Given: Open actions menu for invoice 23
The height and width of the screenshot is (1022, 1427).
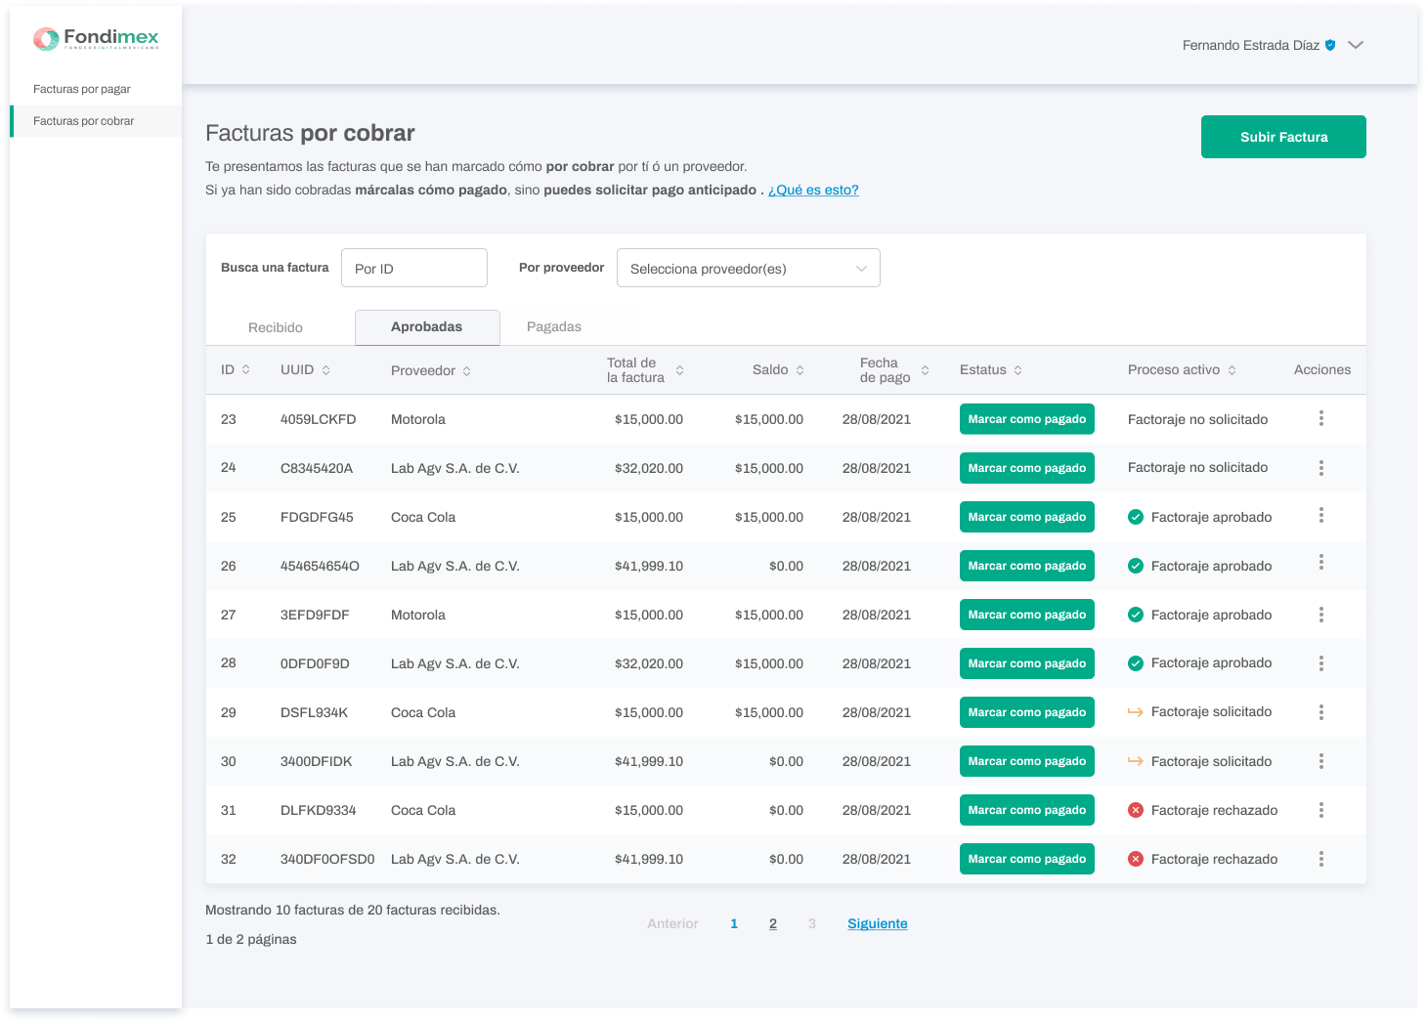Looking at the screenshot, I should (1321, 418).
